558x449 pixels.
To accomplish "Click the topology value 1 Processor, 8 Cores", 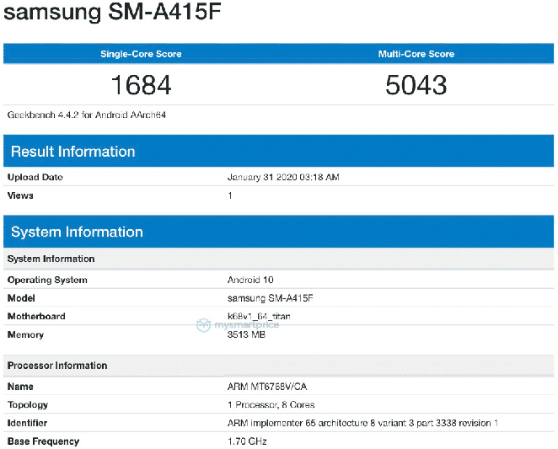I will 274,405.
